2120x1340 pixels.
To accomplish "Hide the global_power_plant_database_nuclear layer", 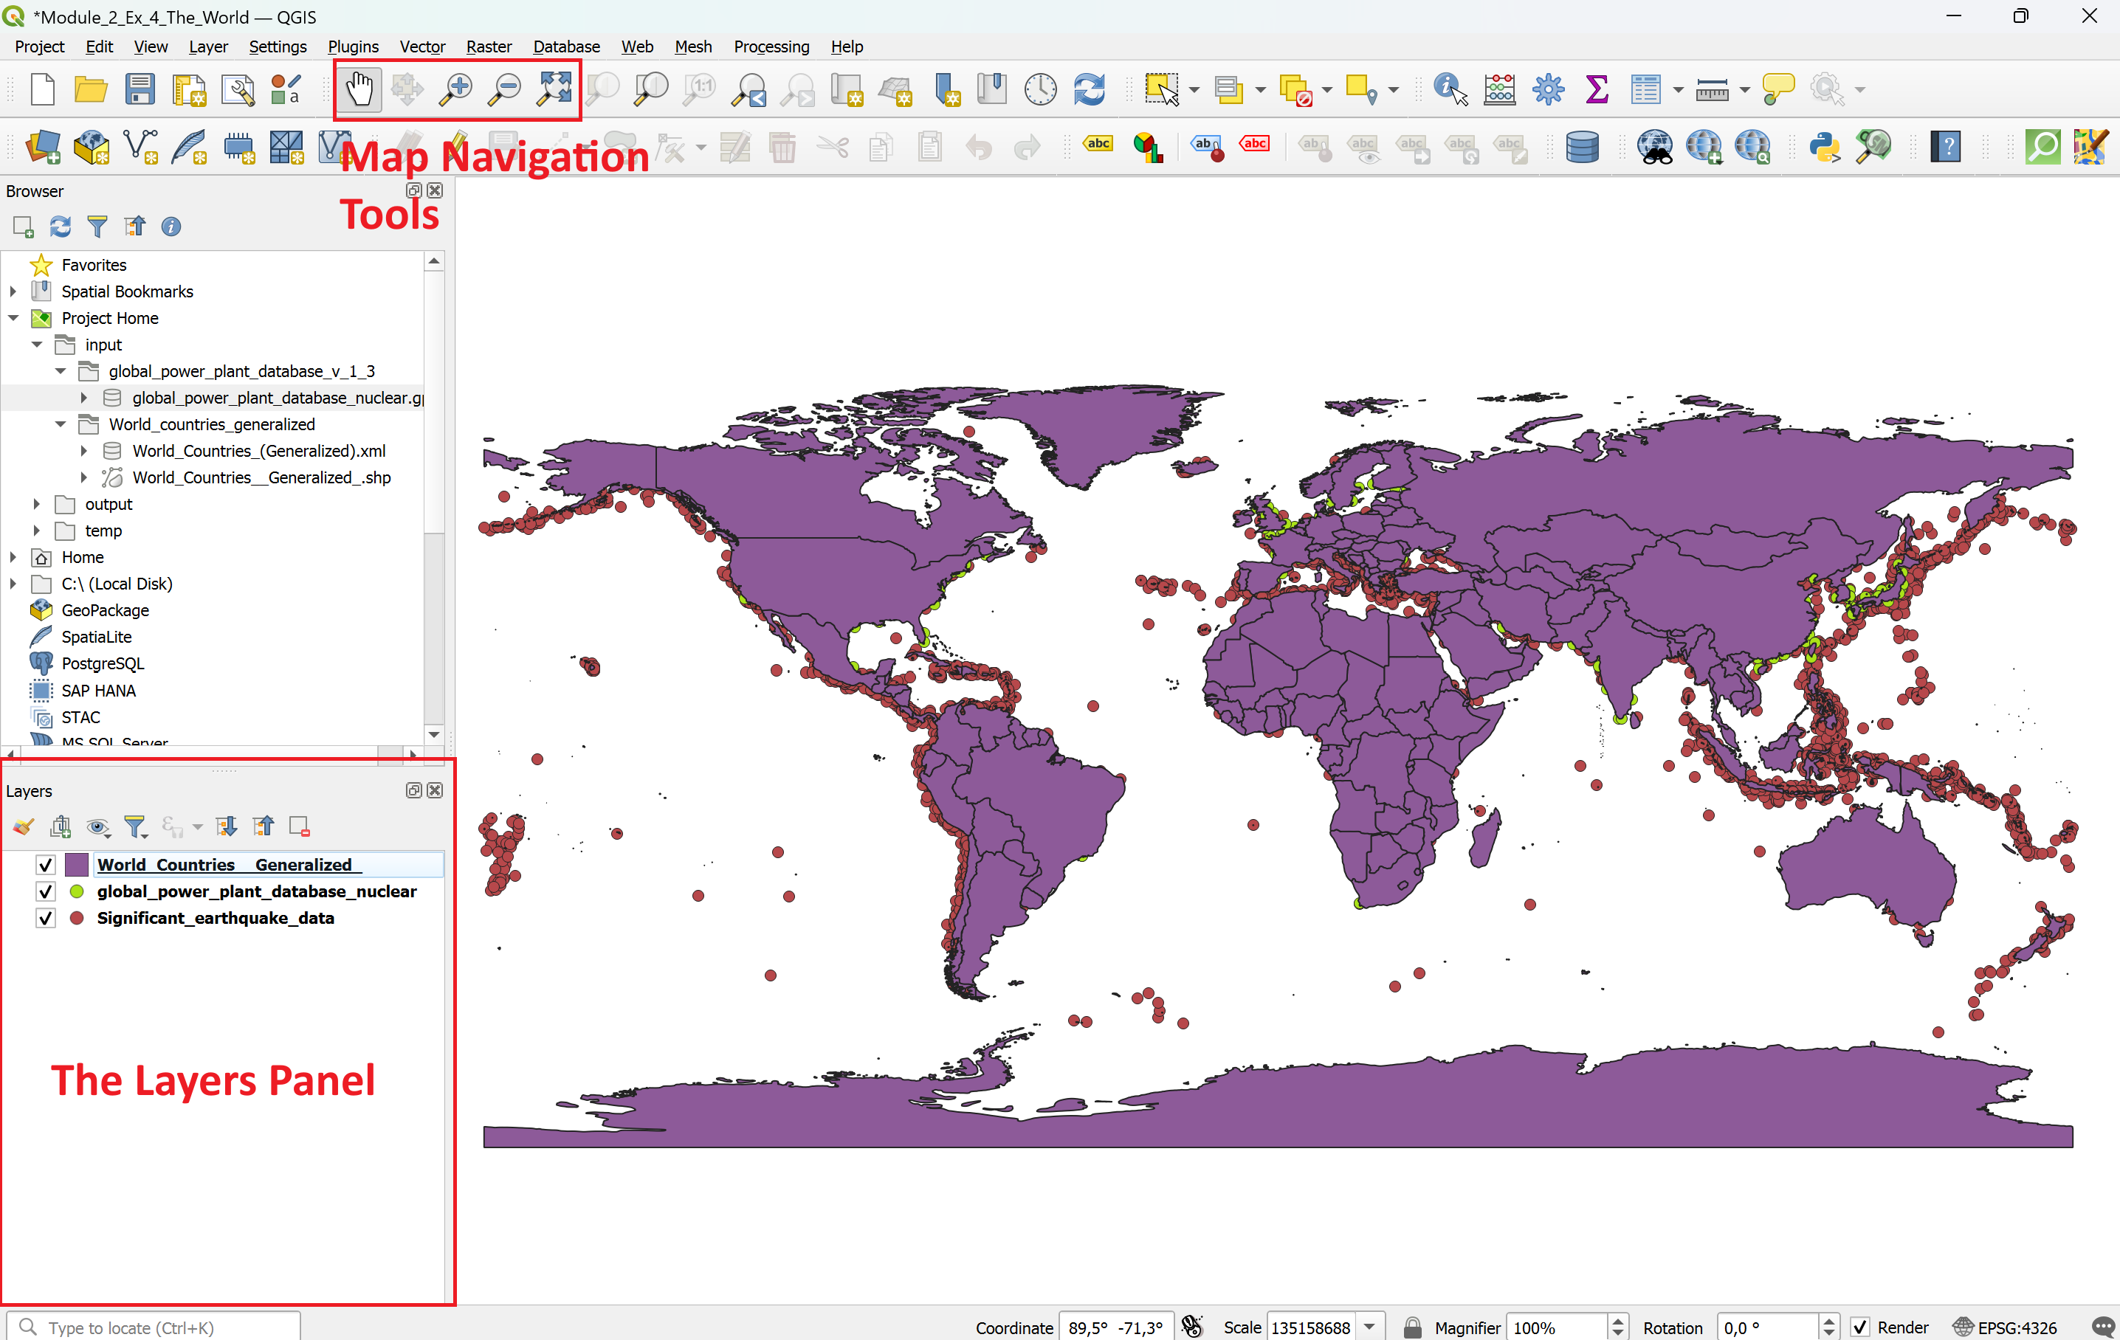I will 46,891.
